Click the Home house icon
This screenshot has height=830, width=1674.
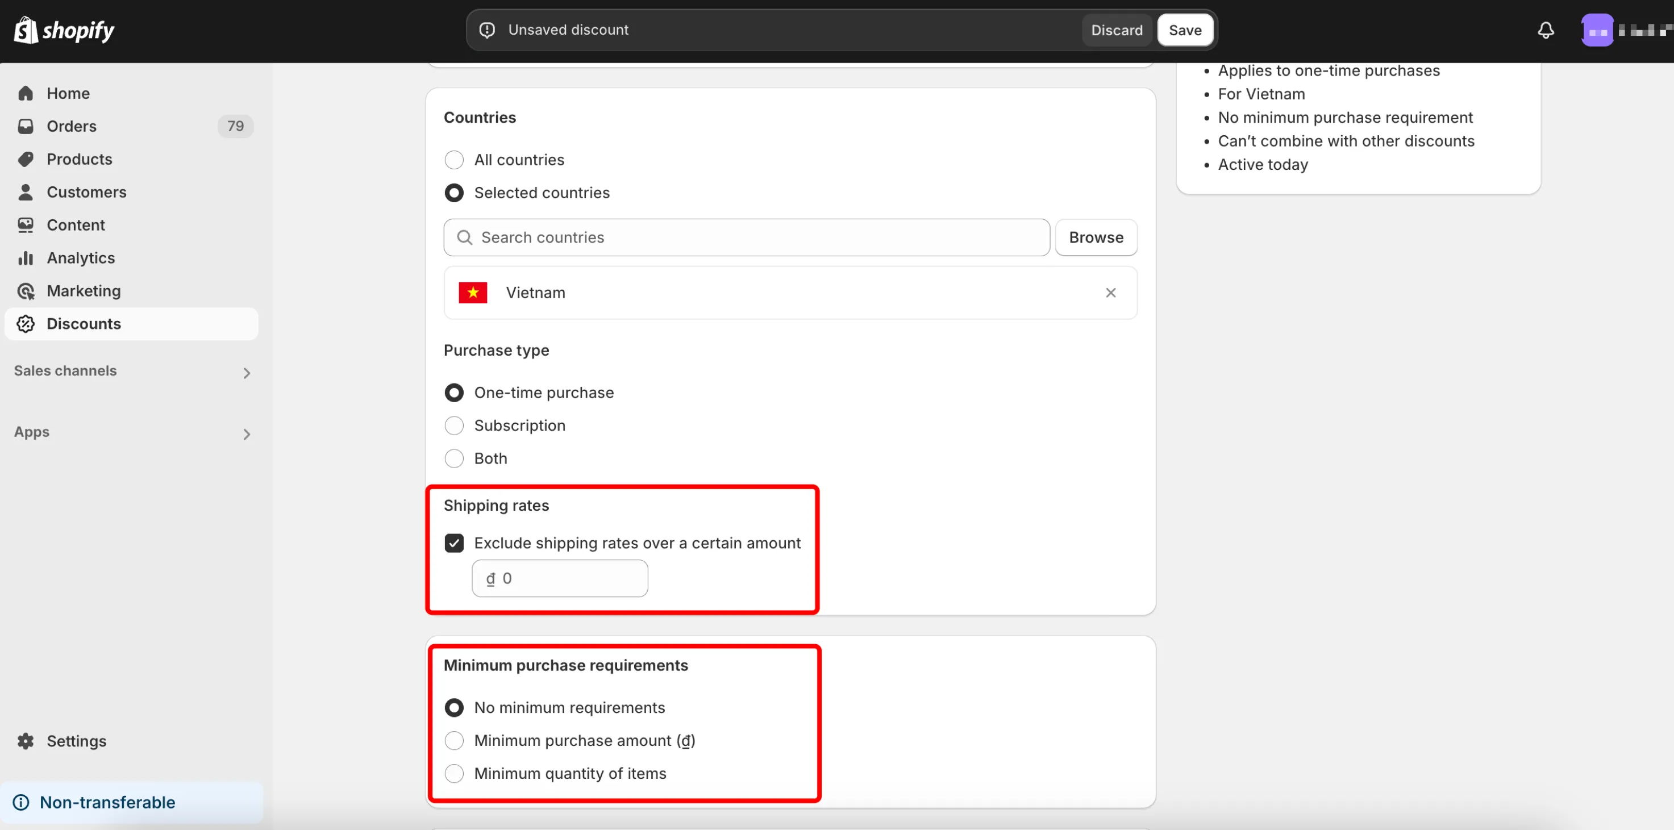pyautogui.click(x=26, y=94)
